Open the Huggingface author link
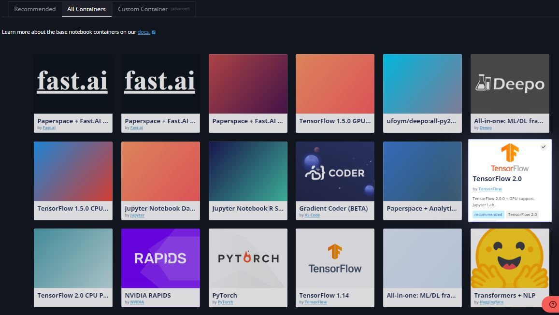 pyautogui.click(x=491, y=302)
